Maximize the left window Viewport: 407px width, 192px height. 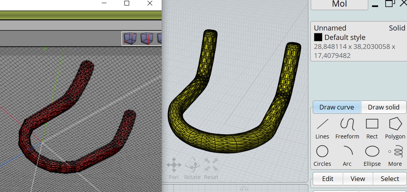pyautogui.click(x=127, y=3)
